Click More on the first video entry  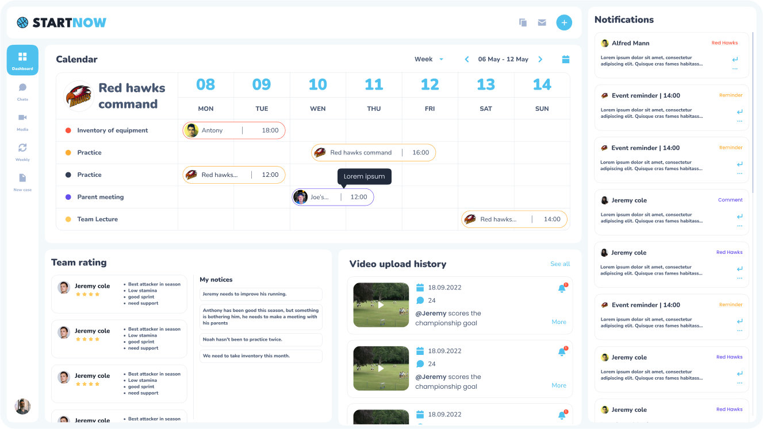pos(558,322)
